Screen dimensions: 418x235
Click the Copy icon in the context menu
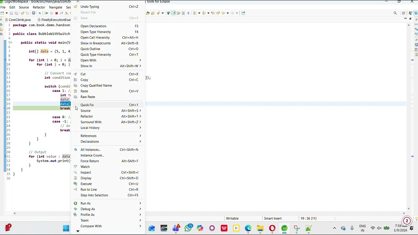click(75, 80)
